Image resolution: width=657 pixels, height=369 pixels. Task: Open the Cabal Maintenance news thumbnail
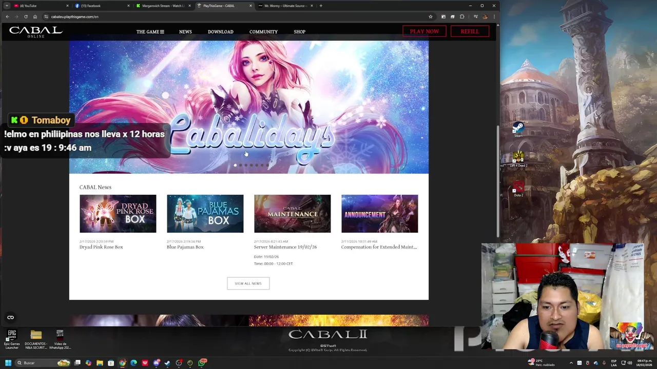[x=292, y=214]
